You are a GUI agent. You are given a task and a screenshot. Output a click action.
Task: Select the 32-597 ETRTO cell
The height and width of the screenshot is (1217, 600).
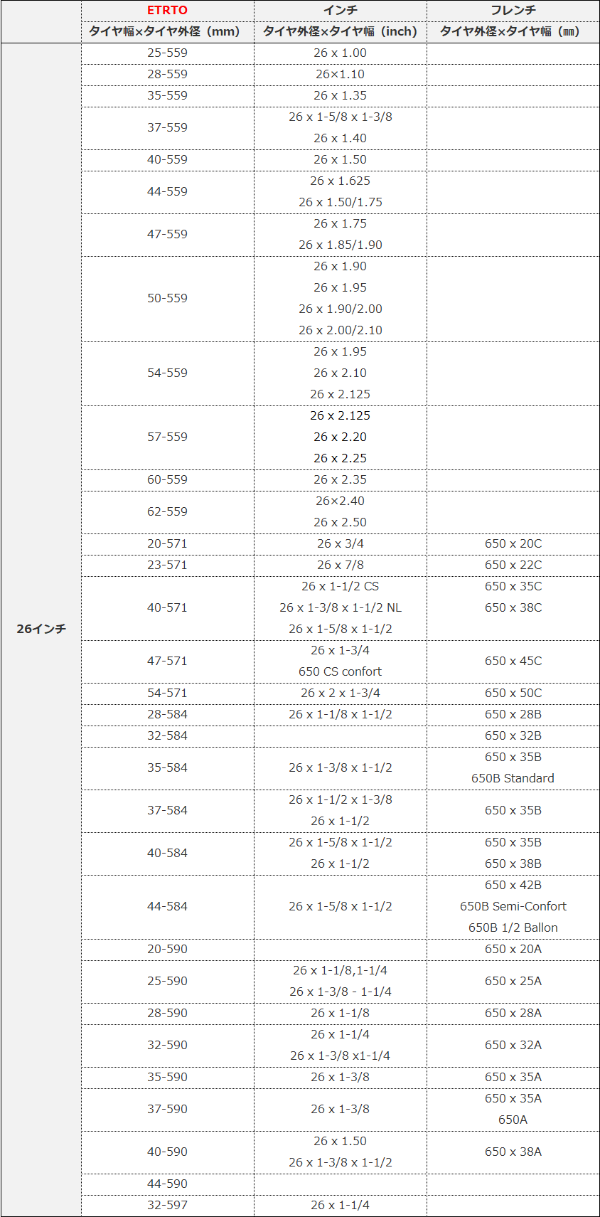[x=167, y=1205]
